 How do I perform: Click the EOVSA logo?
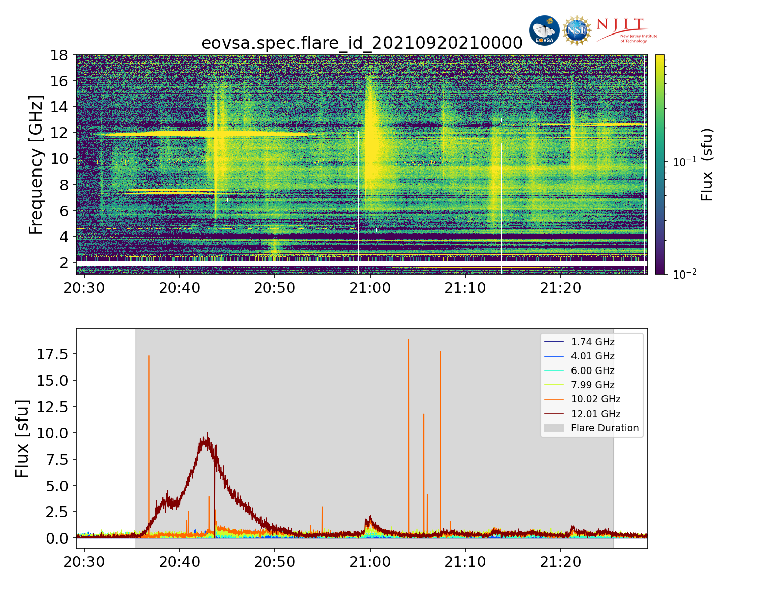(544, 30)
